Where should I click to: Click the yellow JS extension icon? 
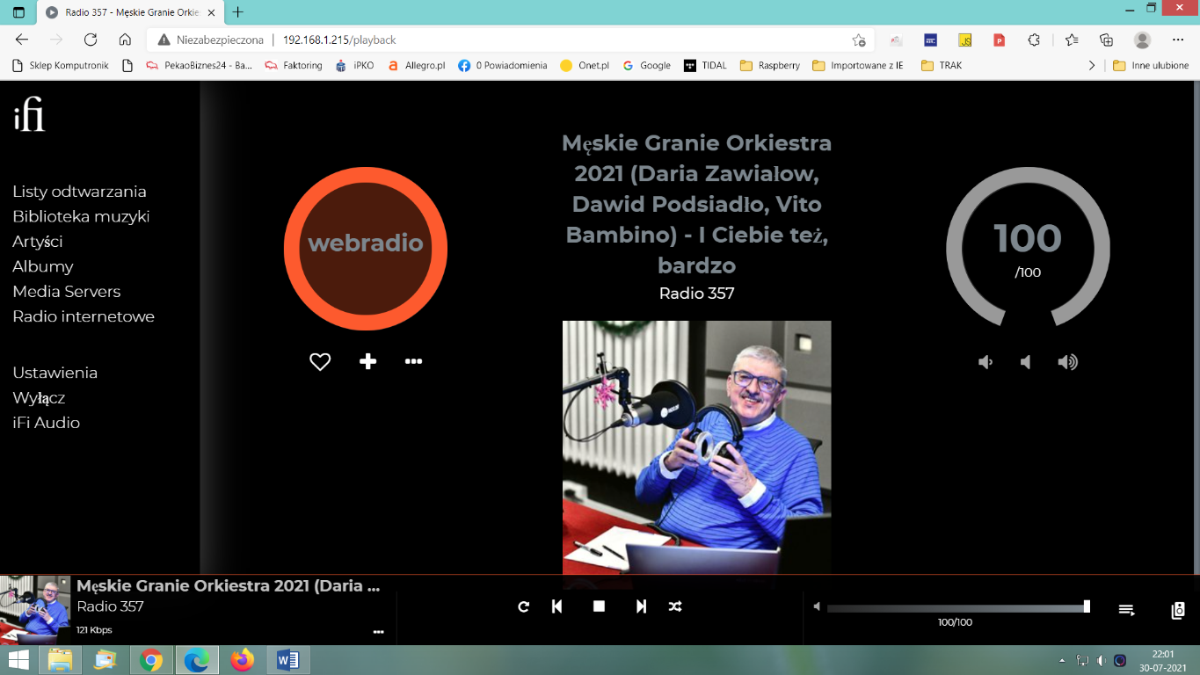pyautogui.click(x=964, y=40)
